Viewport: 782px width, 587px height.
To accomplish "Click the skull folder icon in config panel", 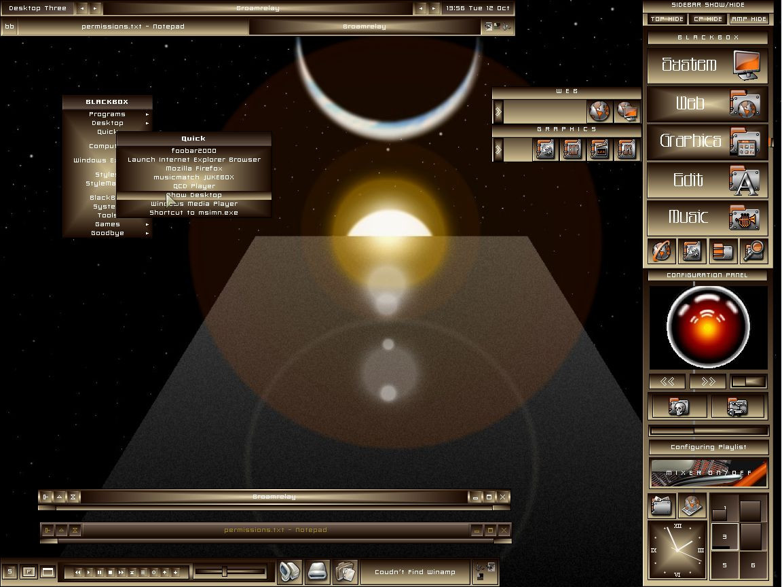I will [677, 406].
